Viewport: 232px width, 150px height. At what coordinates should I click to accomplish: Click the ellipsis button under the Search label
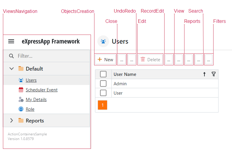tap(199, 60)
